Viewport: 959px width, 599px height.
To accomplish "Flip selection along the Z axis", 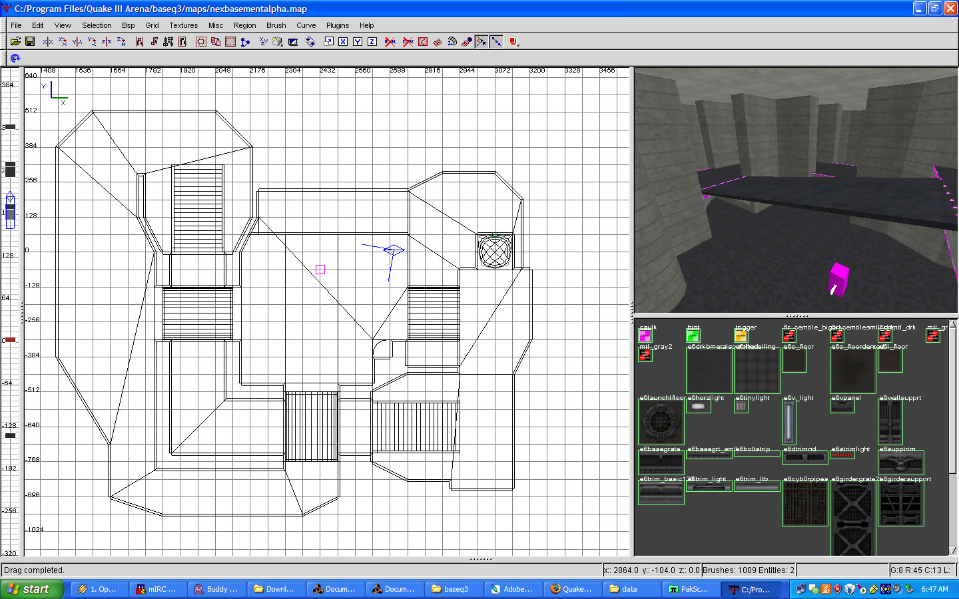I will click(107, 41).
